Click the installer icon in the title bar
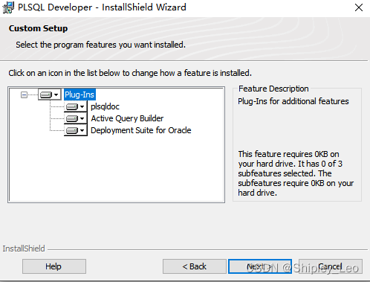Image resolution: width=370 pixels, height=282 pixels. click(8, 7)
